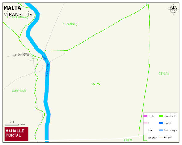Click the Anayol orange legend line
Image resolution: width=182 pixels, height=145 pixels.
161,137
